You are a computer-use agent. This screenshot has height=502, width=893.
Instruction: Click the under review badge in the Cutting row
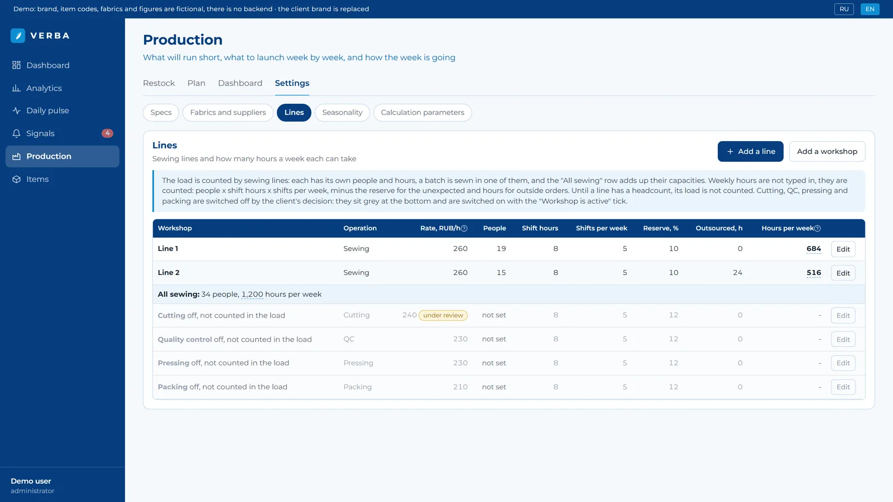tap(443, 315)
